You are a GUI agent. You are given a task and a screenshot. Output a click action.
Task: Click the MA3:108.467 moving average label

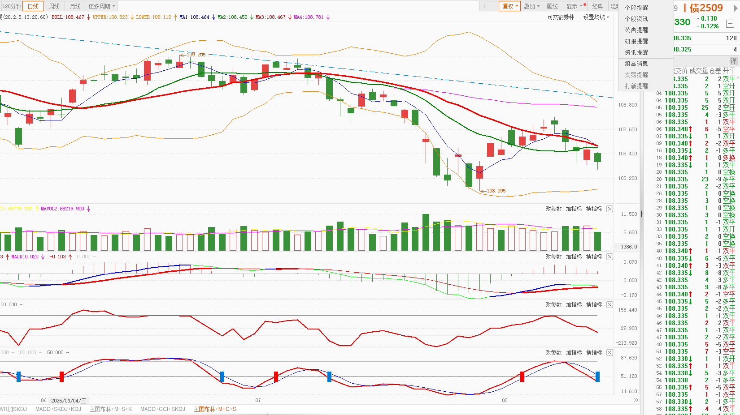(x=270, y=17)
